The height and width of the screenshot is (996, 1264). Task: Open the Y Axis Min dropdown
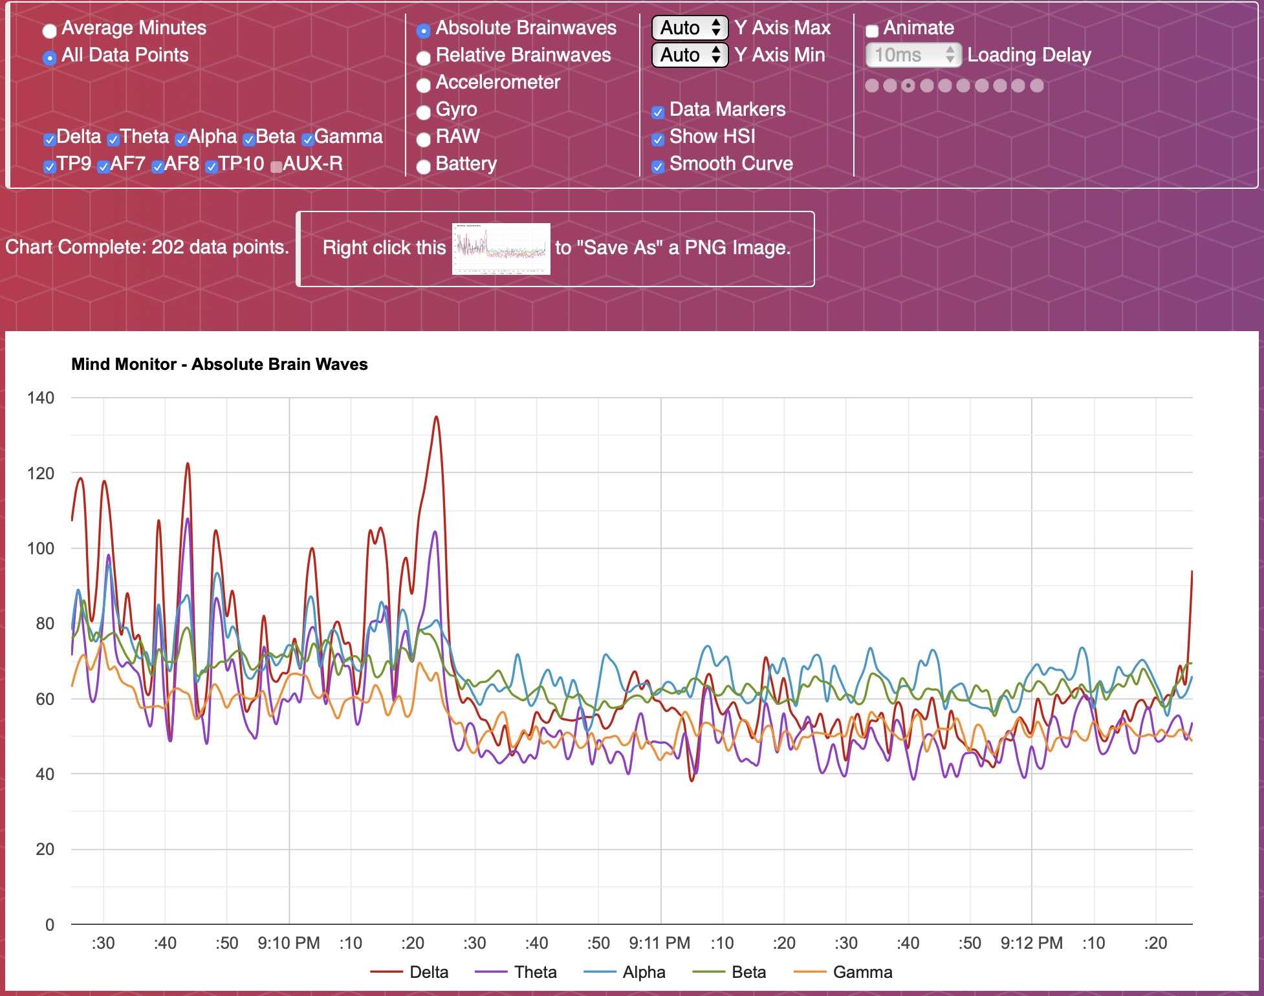[x=690, y=55]
